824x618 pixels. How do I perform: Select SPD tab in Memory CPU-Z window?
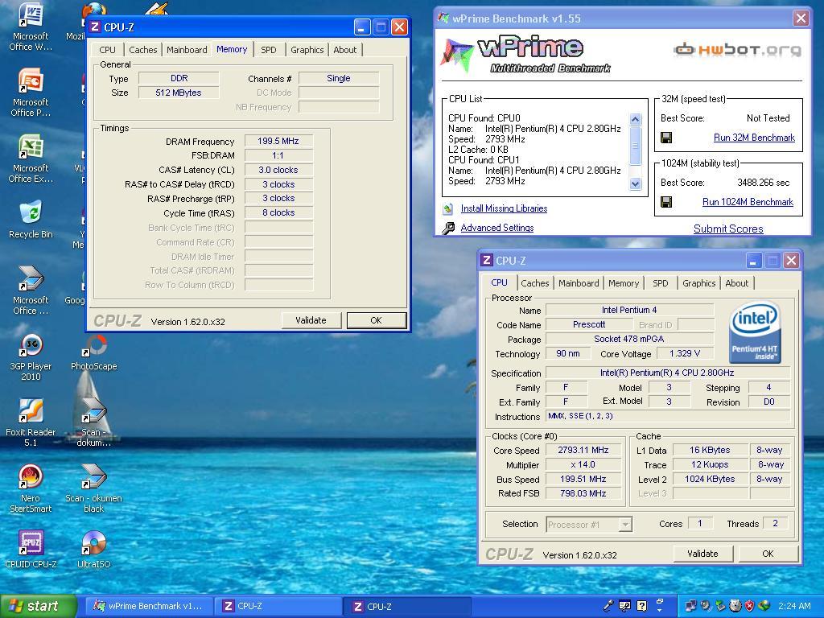269,50
